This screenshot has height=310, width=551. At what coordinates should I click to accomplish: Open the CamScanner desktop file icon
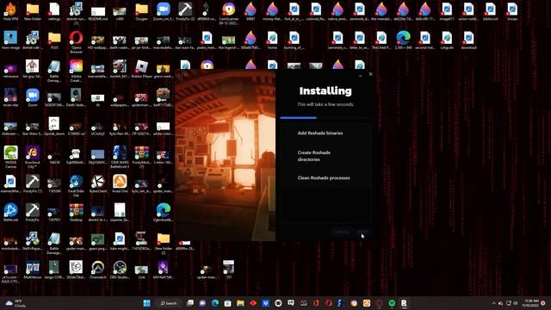(x=229, y=14)
